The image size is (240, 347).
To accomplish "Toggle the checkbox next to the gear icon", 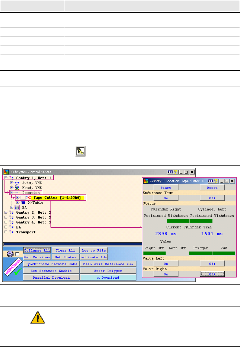I will click(17, 254).
